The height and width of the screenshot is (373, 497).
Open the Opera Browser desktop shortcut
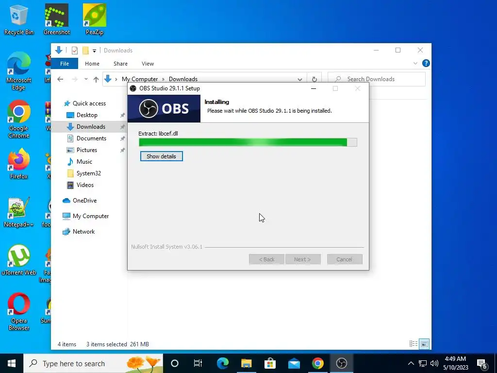click(x=19, y=312)
